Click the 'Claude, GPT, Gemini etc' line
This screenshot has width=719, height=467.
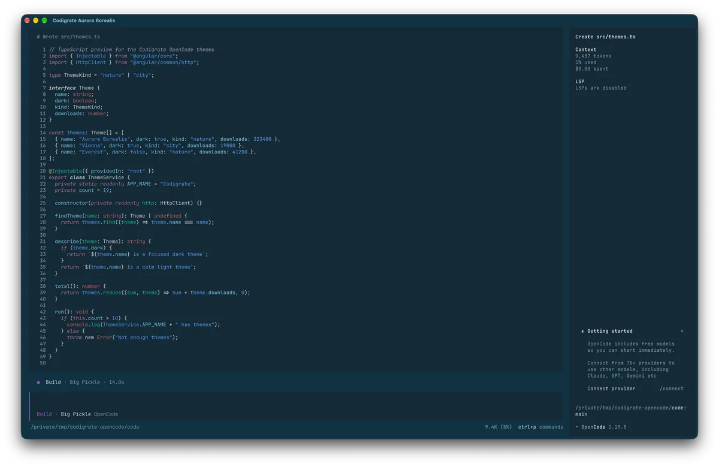(x=622, y=376)
